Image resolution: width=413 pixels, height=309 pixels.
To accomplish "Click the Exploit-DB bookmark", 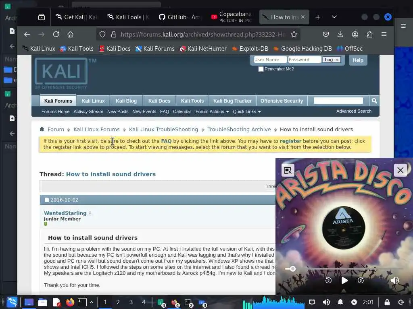I will pos(250,49).
